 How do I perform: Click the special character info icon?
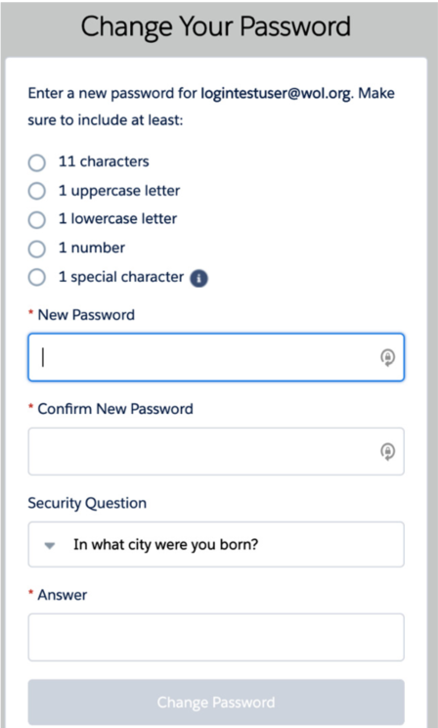[199, 279]
